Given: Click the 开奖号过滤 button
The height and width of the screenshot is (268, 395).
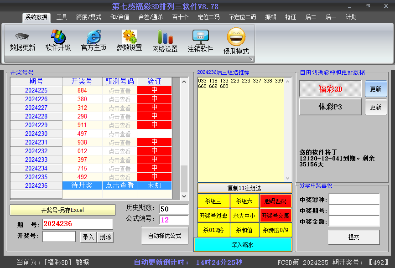Looking at the screenshot, I should (213, 216).
